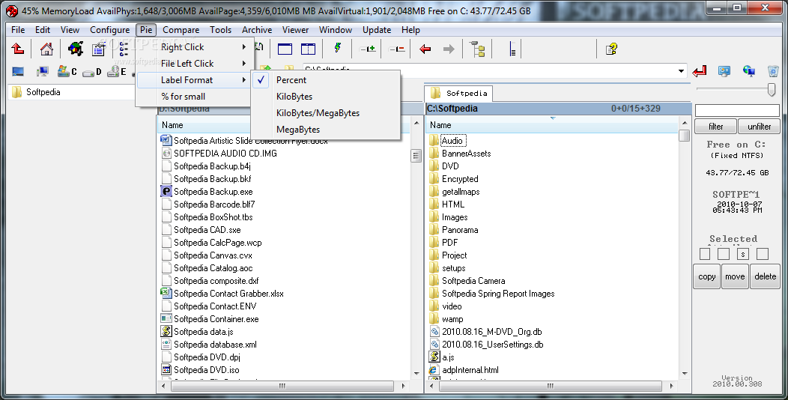Click the blue ID card icon near path bar
Viewport: 788px width, 400px height.
[724, 71]
